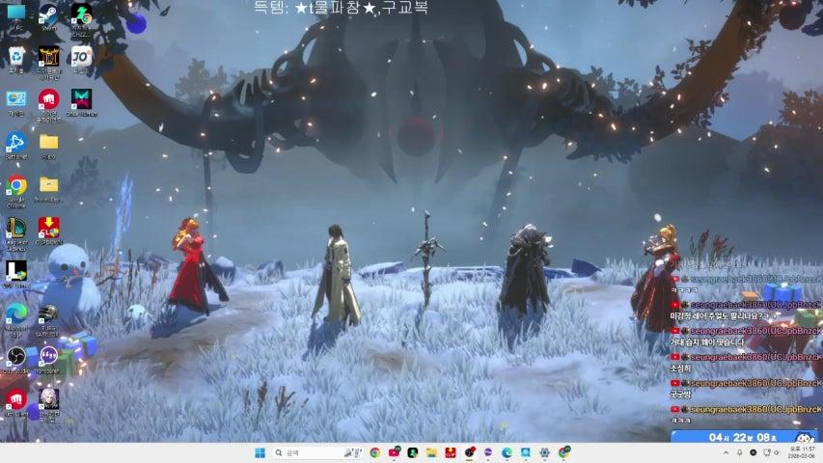This screenshot has width=823, height=463.
Task: Open the Windows Start menu
Action: (x=260, y=452)
